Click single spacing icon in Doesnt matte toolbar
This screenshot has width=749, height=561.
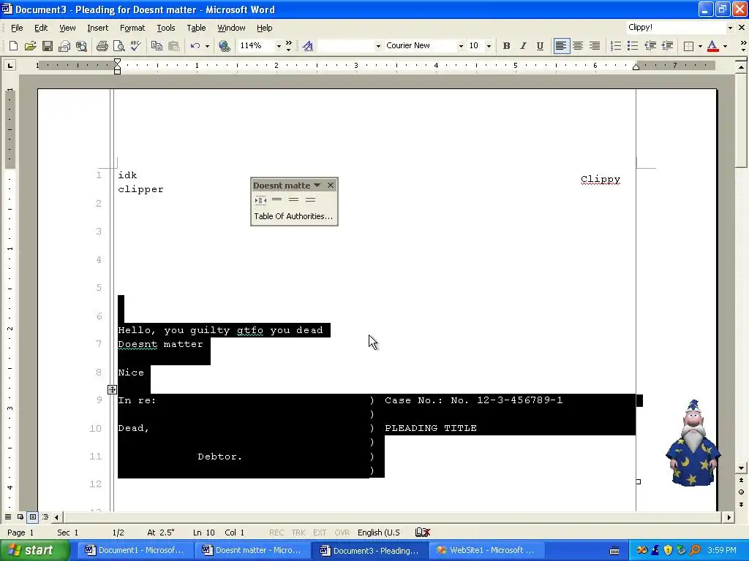[277, 200]
